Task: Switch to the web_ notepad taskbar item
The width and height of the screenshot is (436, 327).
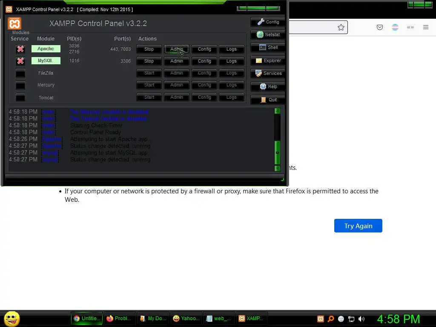Action: (219, 318)
